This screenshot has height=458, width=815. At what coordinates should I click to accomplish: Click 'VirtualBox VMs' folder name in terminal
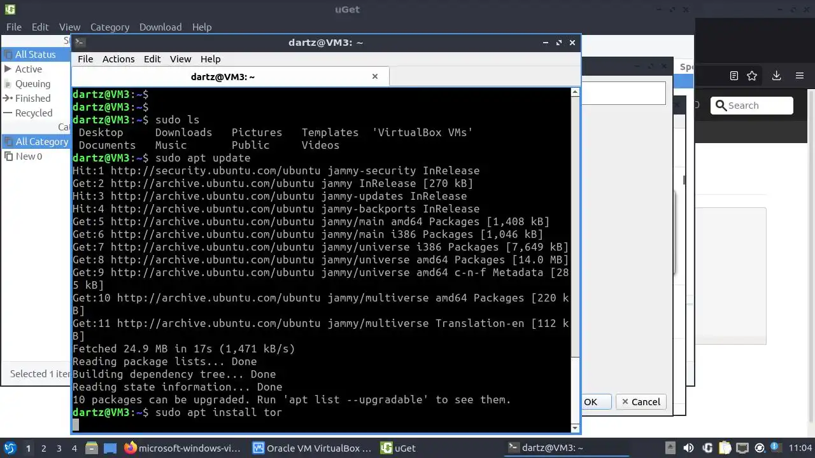[x=423, y=132]
